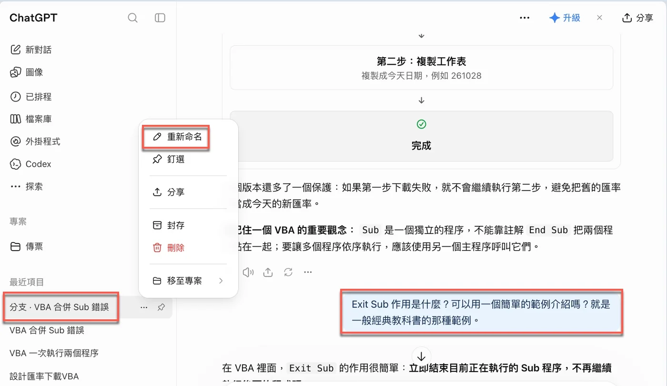Choose 刪除 in the context menu
667x386 pixels.
(x=169, y=248)
